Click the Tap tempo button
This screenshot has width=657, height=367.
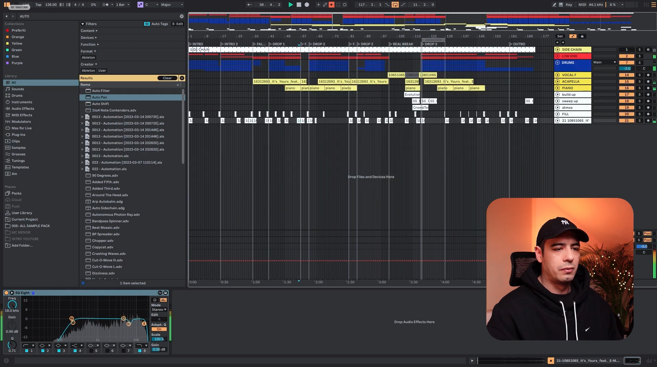[x=38, y=5]
